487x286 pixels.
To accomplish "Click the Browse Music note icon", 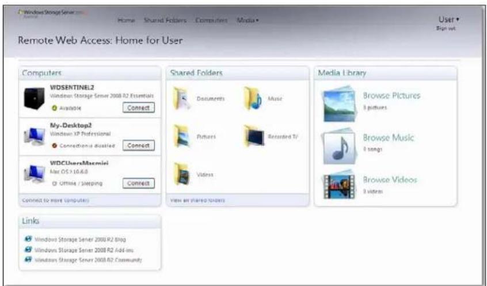I will pyautogui.click(x=339, y=147).
